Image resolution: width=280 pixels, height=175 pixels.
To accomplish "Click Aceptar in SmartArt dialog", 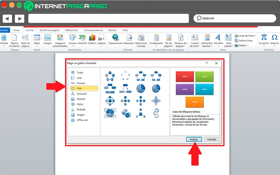I will click(x=194, y=139).
